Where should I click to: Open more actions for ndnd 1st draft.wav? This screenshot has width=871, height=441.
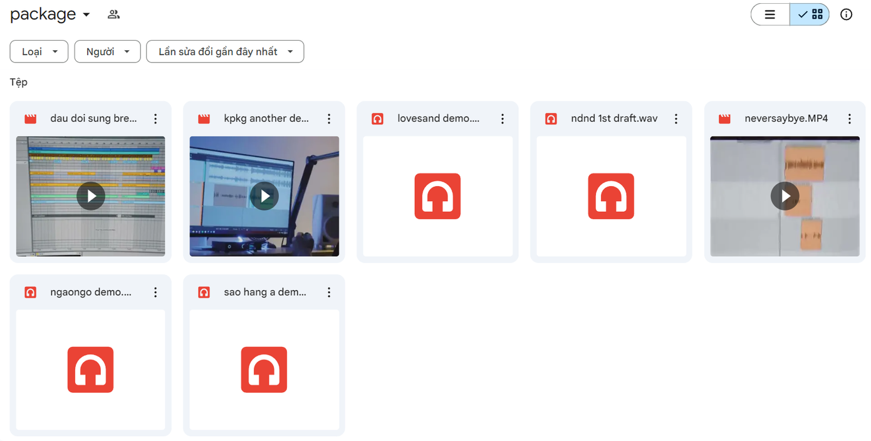pos(676,118)
